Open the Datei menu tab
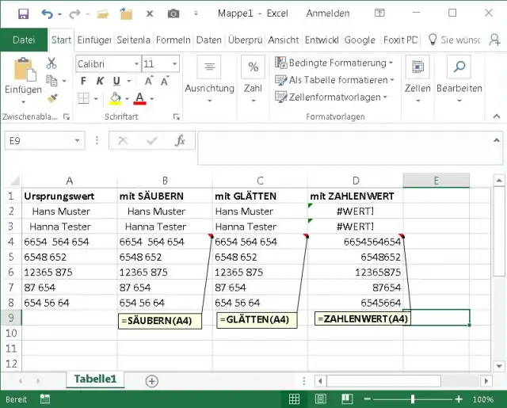 pos(24,40)
